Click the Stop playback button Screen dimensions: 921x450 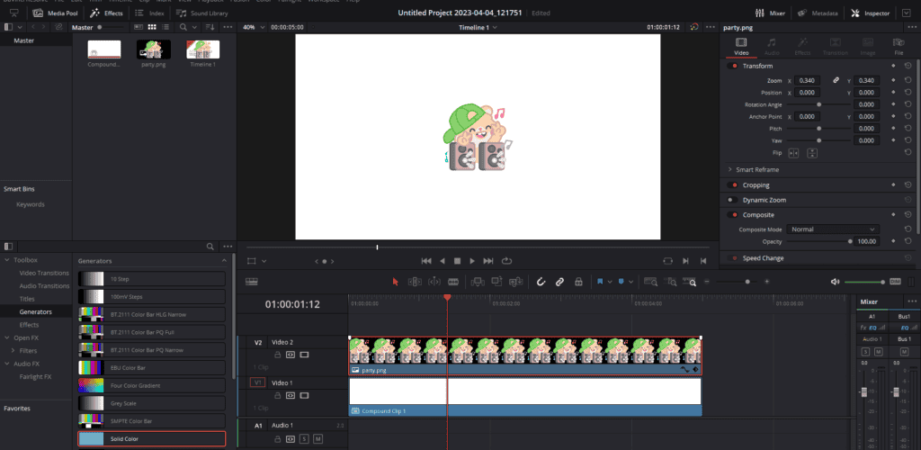[457, 261]
